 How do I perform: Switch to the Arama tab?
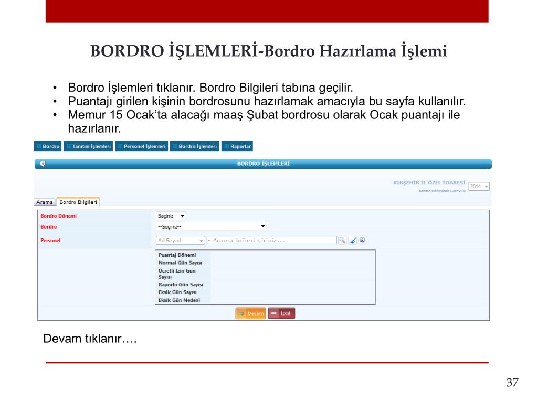point(45,202)
